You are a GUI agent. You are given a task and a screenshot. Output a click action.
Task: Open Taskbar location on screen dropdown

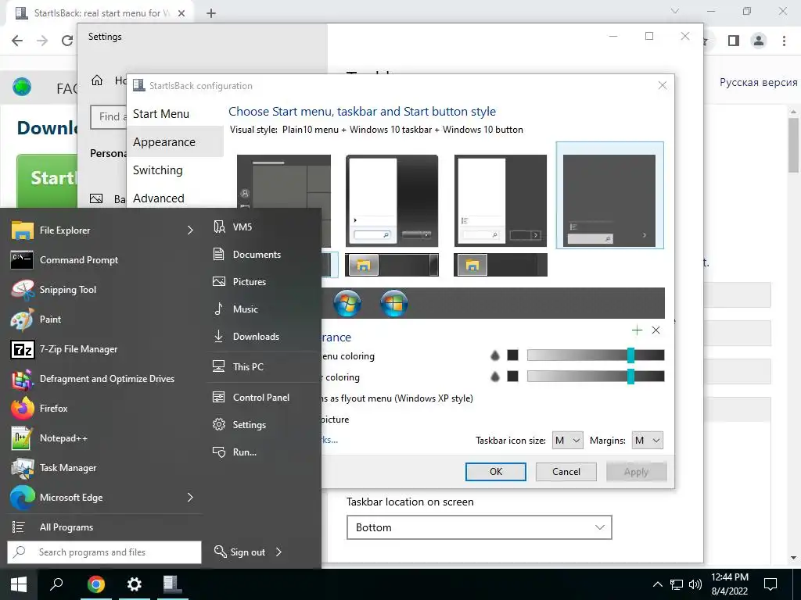pos(480,527)
